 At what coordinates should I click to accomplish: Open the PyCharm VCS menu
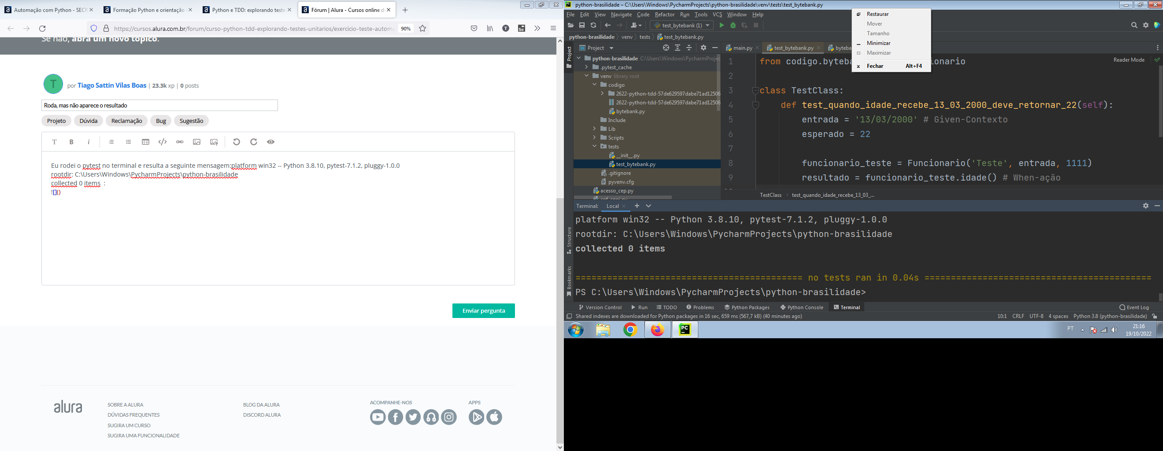click(x=717, y=15)
